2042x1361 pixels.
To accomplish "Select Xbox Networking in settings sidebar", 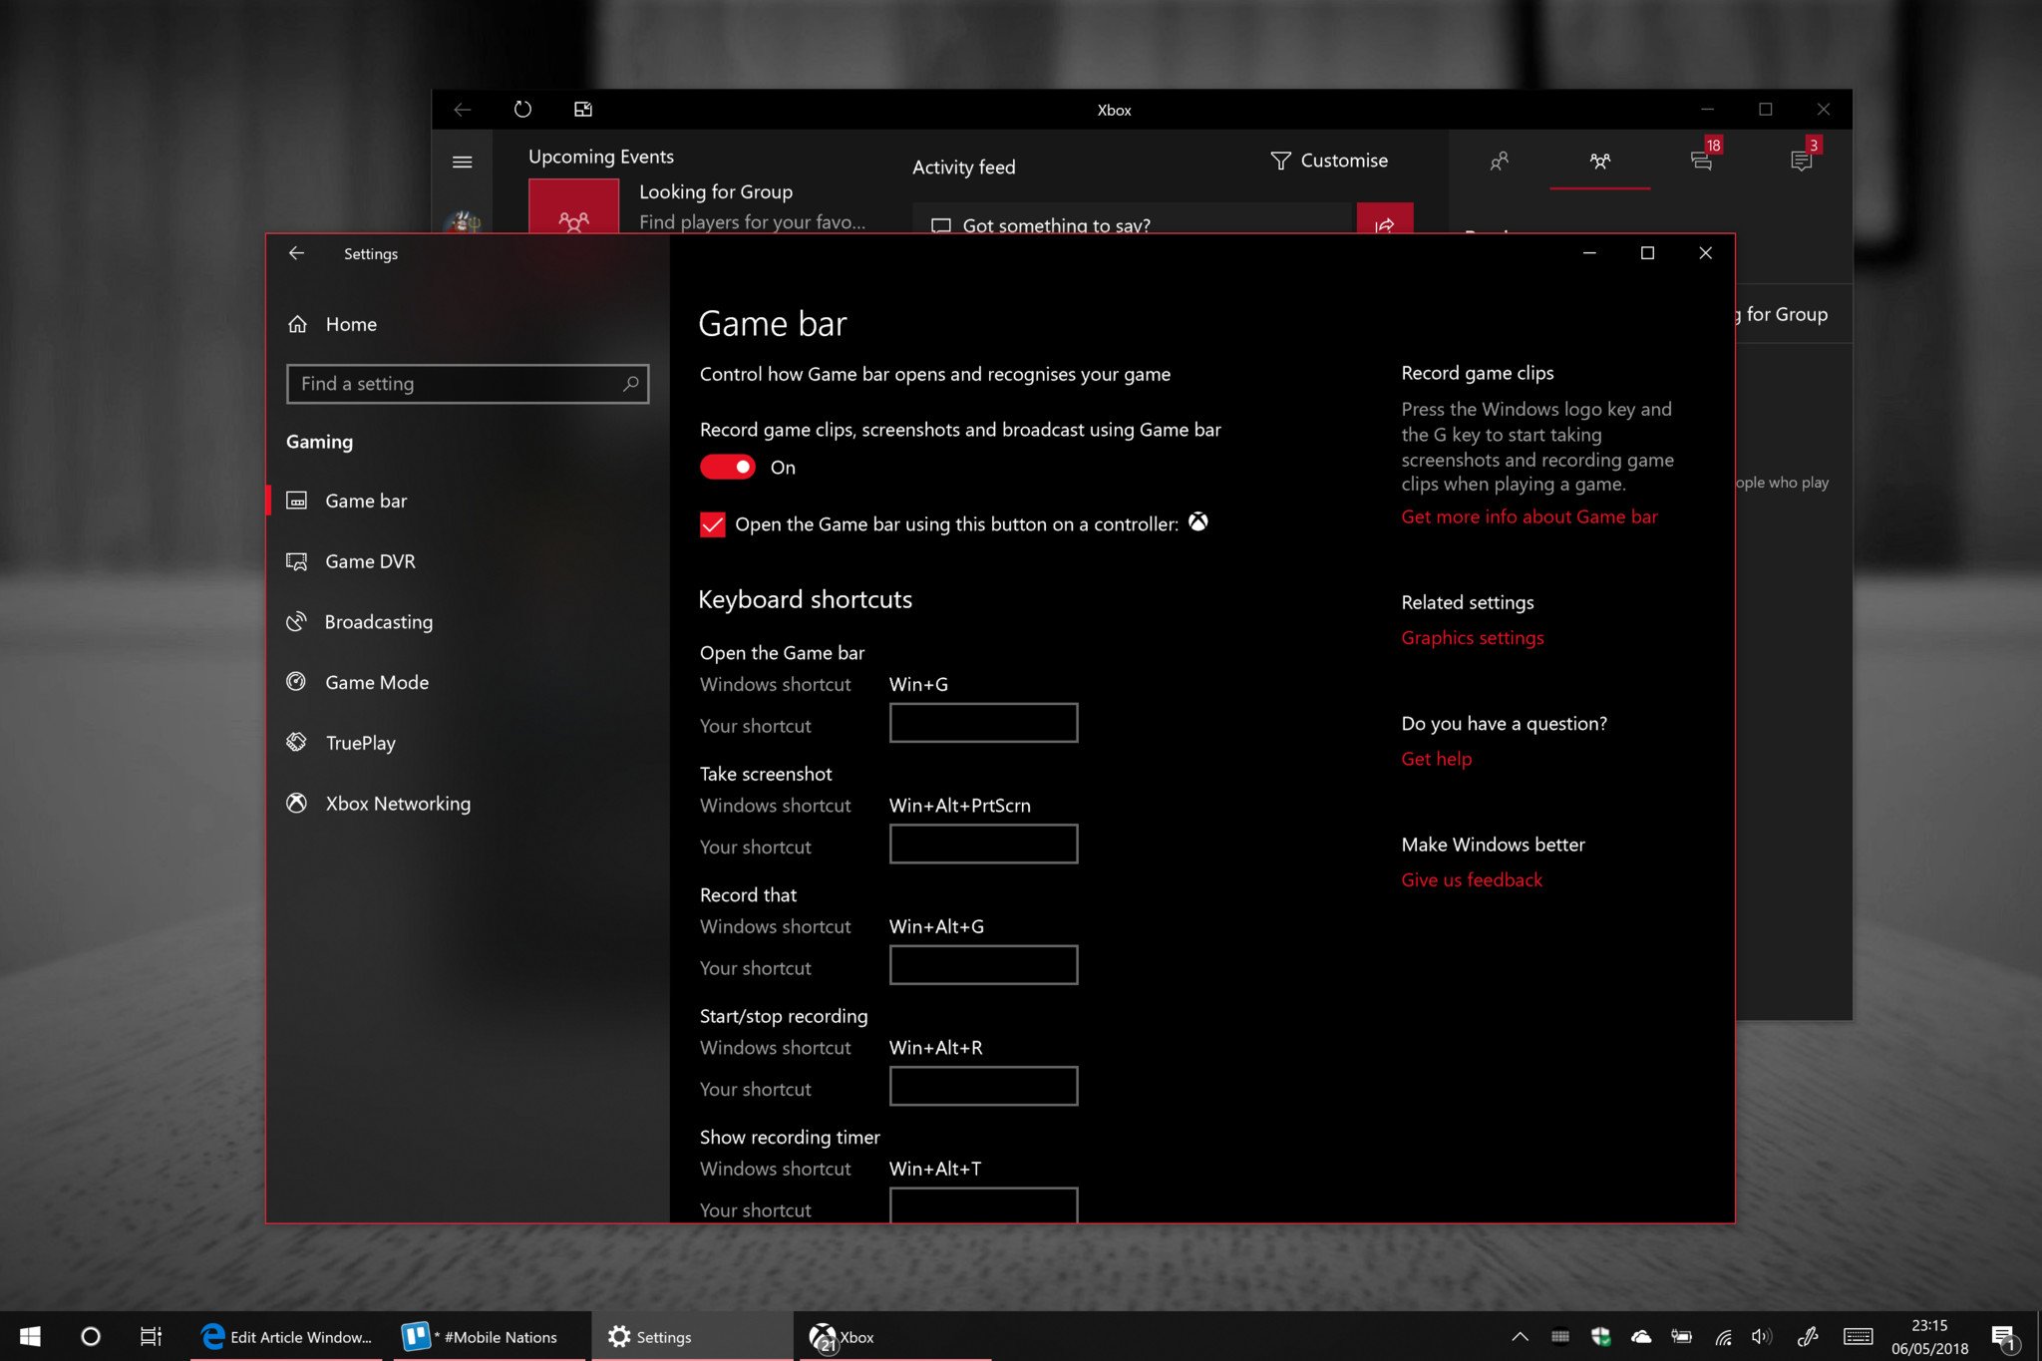I will pos(398,802).
